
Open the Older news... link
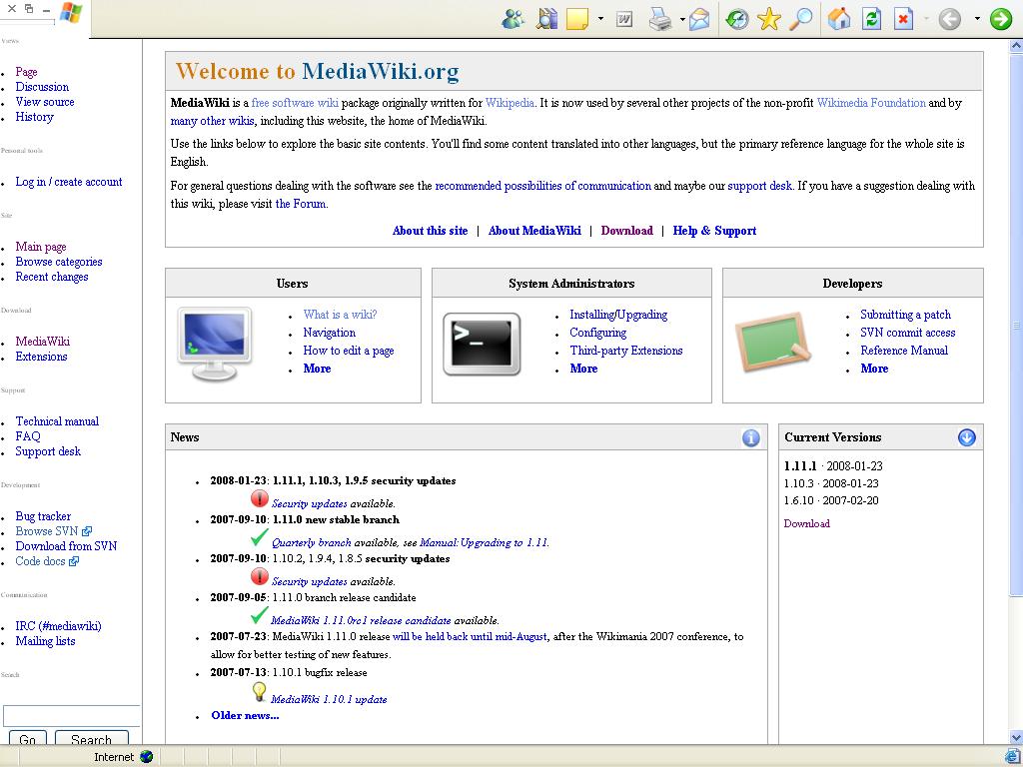pyautogui.click(x=245, y=715)
